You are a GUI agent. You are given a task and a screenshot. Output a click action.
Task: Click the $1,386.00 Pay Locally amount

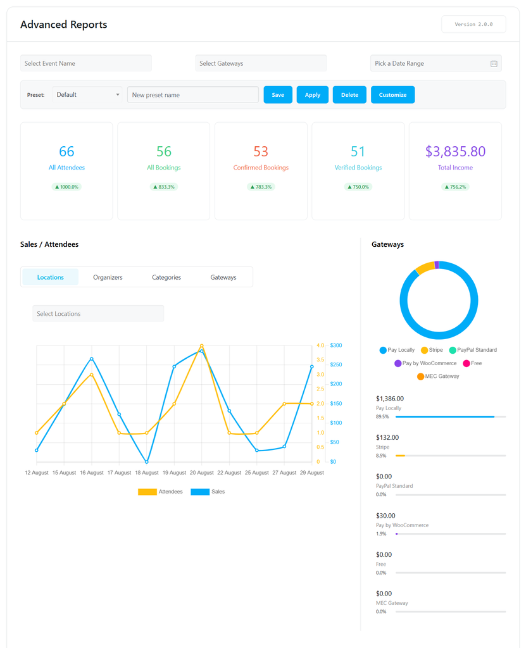coord(390,399)
